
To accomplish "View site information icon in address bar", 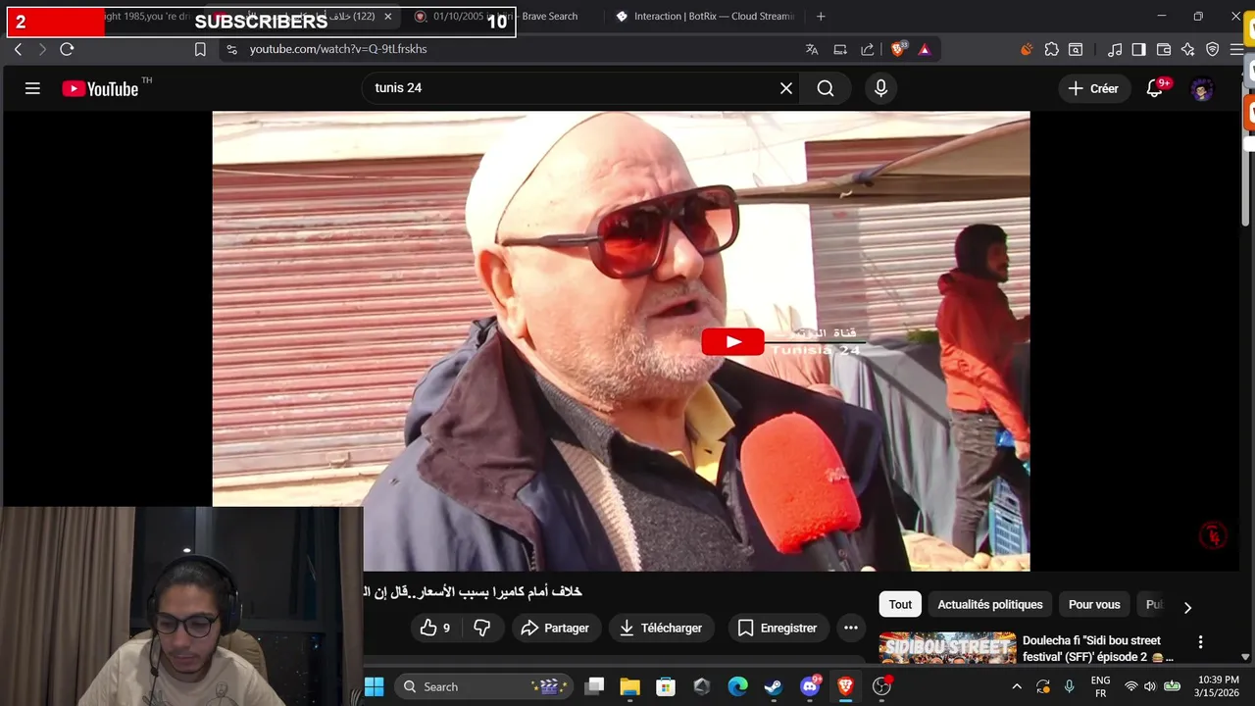I will point(231,49).
